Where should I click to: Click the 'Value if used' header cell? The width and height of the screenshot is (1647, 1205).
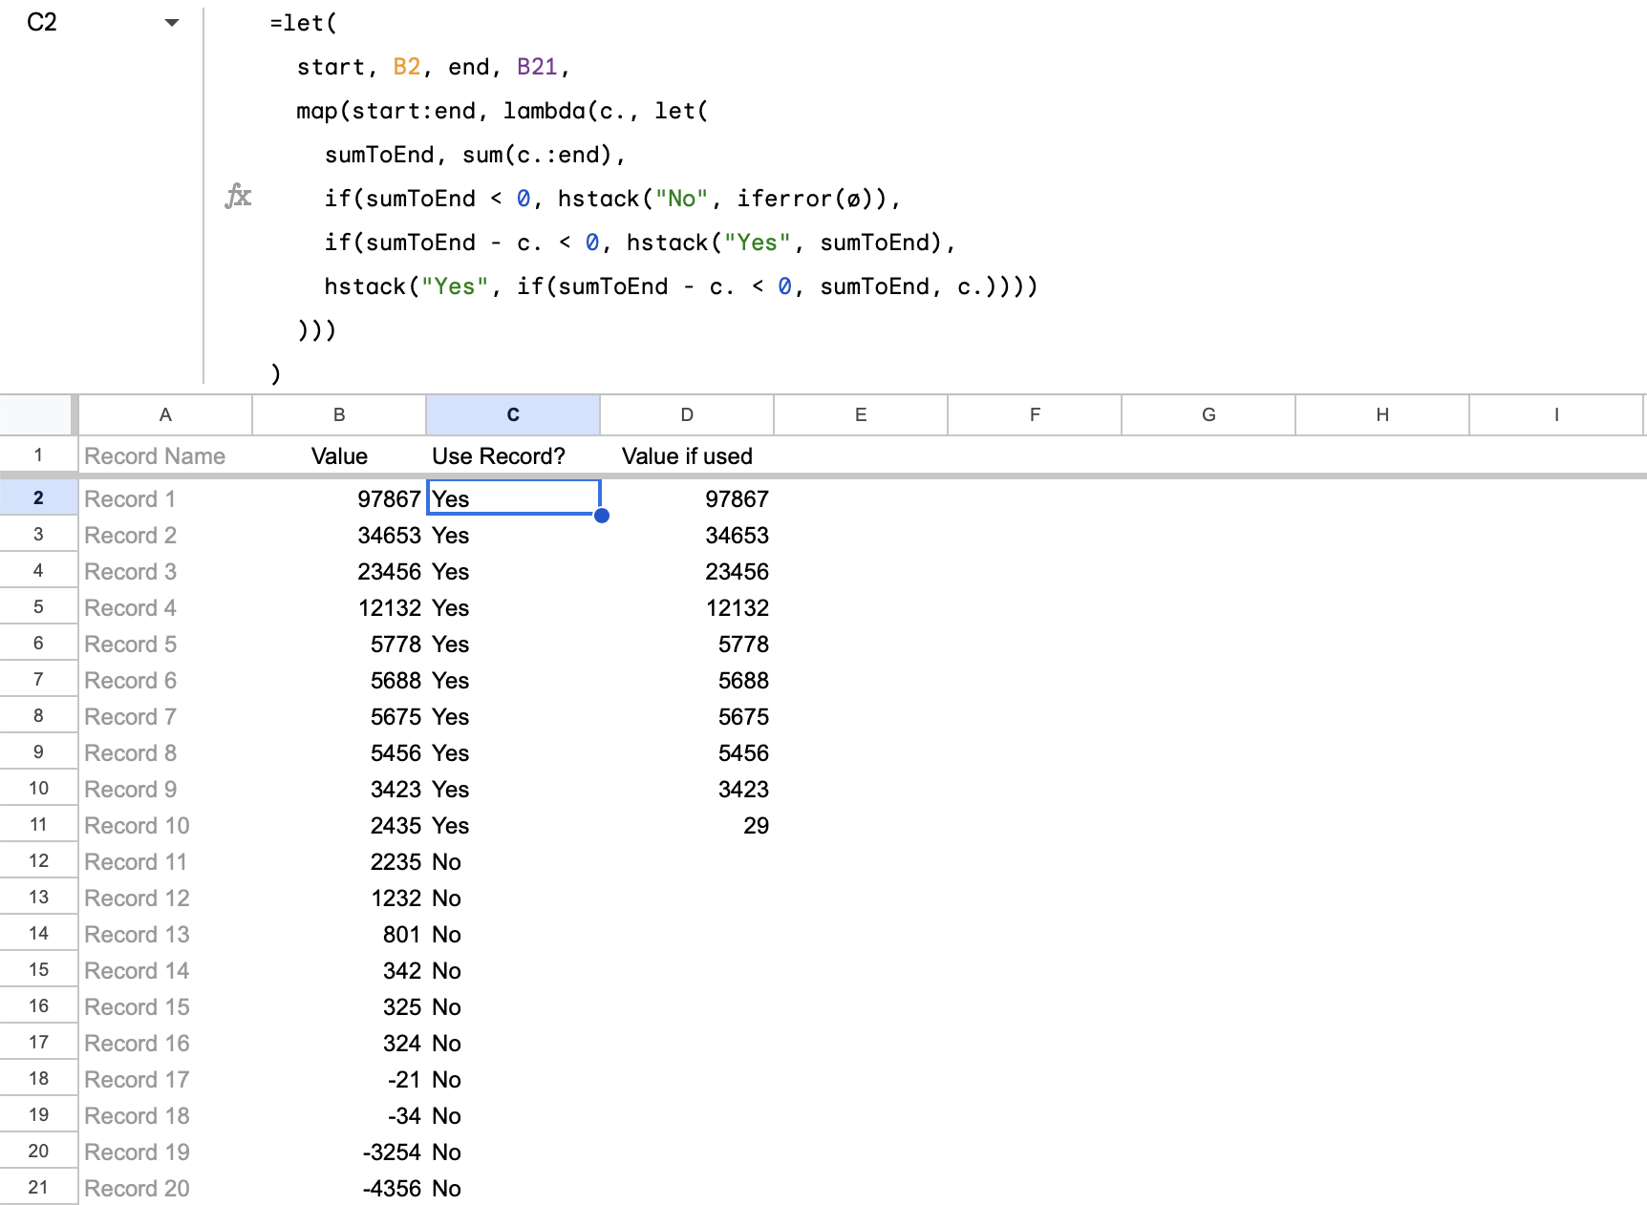[x=687, y=455]
